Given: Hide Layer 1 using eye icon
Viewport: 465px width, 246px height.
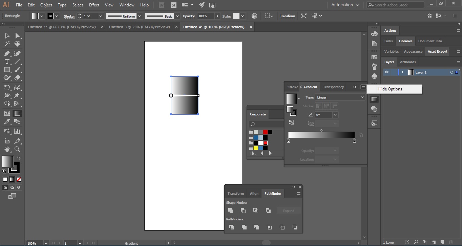Looking at the screenshot, I should click(386, 72).
